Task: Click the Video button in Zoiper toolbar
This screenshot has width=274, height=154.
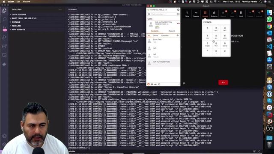Action: coord(232,14)
